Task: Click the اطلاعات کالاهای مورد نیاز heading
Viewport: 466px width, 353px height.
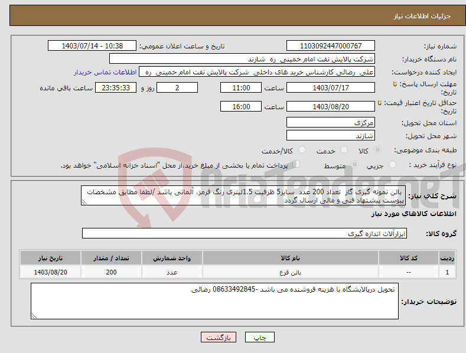Action: (413, 214)
